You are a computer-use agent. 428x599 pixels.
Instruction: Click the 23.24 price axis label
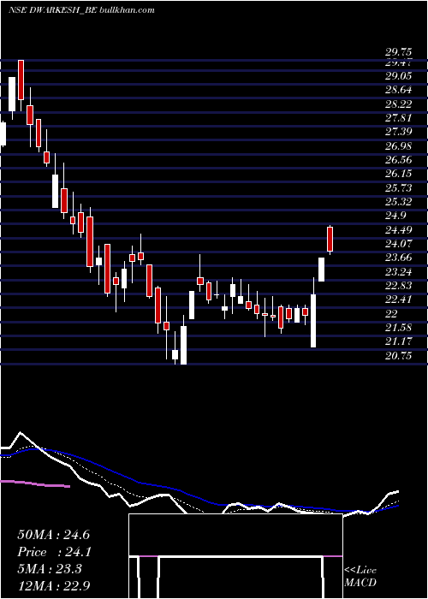coord(399,272)
